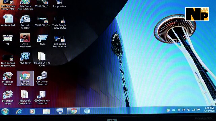The image size is (216, 121).
Task: Open the Avro Keyboard shortcut
Action: (25, 41)
